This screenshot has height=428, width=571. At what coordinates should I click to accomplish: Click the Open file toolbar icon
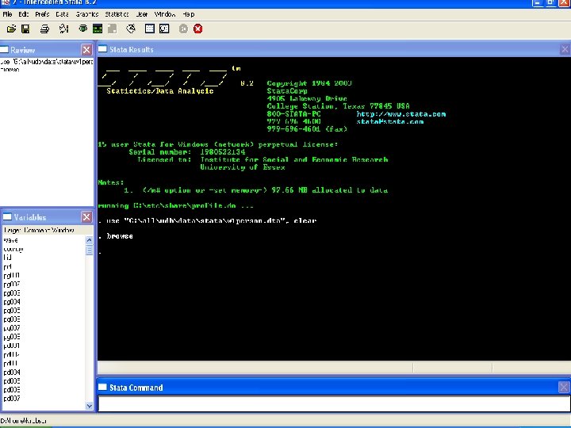(x=11, y=29)
